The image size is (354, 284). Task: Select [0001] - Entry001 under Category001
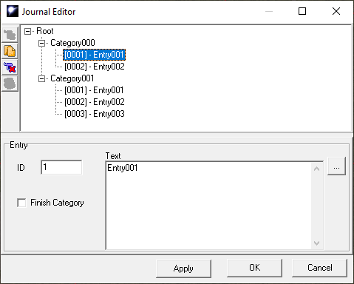point(94,90)
